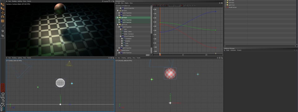Click the cube primitive icon in left toolbar
Screen dimensions: 298x112
[x=3, y=31]
